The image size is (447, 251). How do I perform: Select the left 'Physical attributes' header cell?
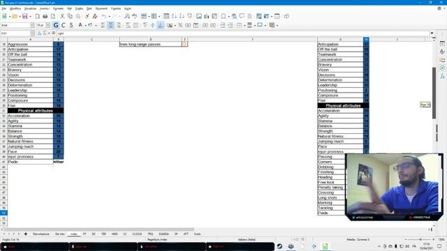[x=36, y=111]
